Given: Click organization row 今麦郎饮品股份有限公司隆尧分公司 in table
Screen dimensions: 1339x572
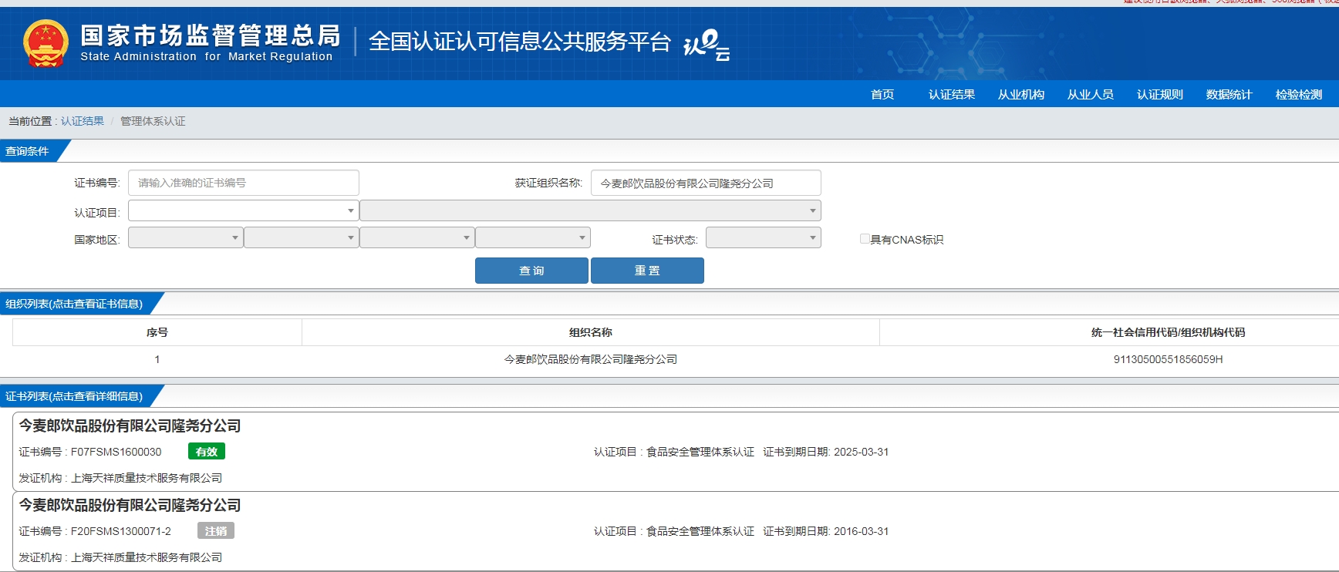Looking at the screenshot, I should [591, 359].
